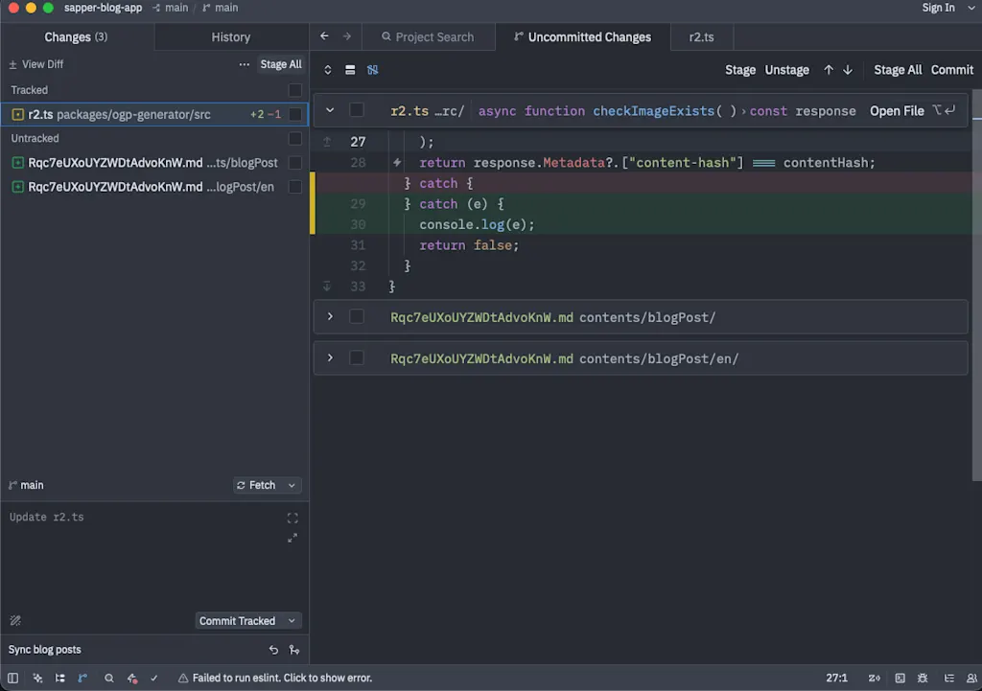Select the Uncommitted Changes tab

[582, 37]
